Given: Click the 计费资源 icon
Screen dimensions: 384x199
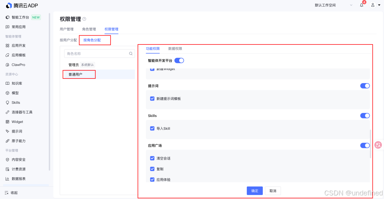Looking at the screenshot, I should point(7,169).
